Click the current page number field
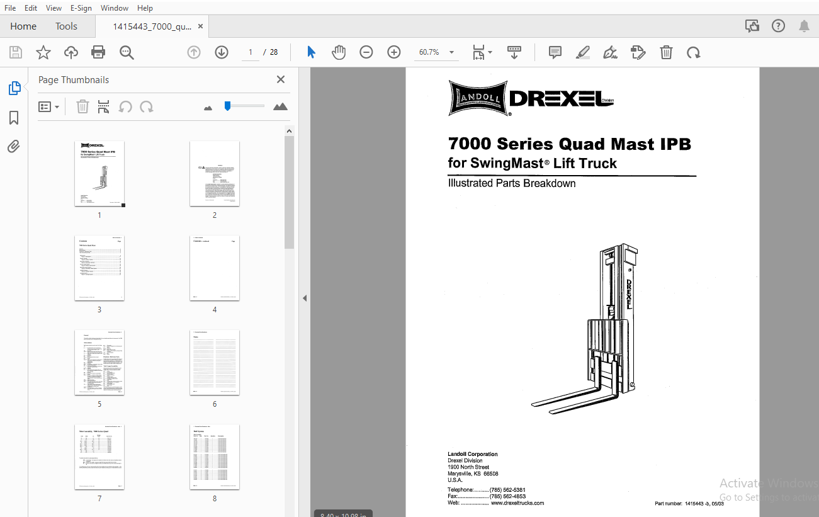This screenshot has width=819, height=517. click(x=251, y=52)
